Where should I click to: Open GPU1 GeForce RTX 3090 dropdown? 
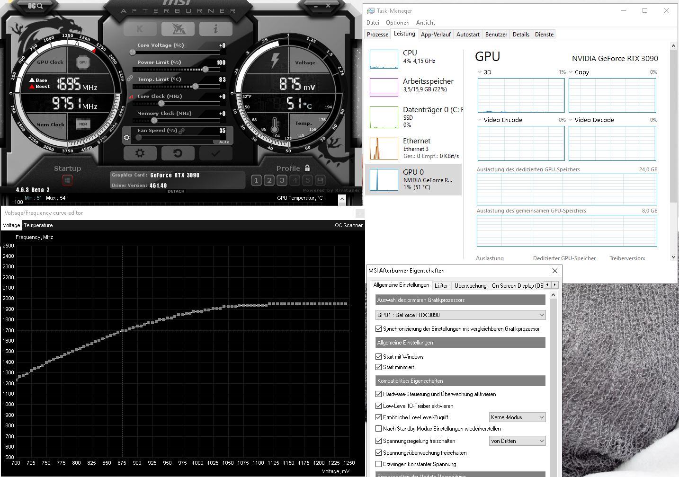pyautogui.click(x=460, y=315)
